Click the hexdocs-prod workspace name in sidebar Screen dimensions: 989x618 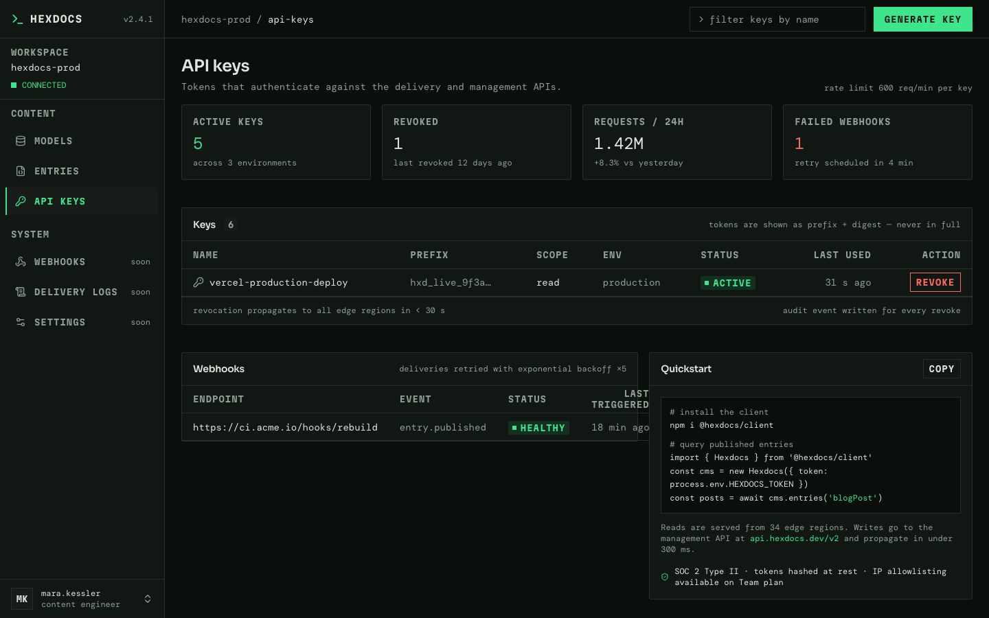(x=45, y=67)
